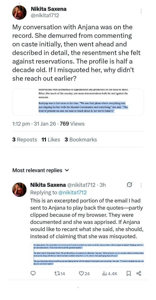The width and height of the screenshot is (156, 300).
Task: View analytics showing 4.4K views
Action: click(109, 273)
